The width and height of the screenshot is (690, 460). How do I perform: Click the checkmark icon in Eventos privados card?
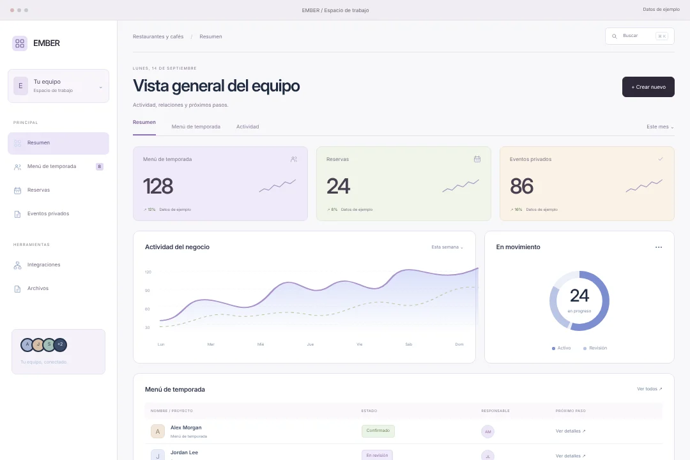point(661,159)
